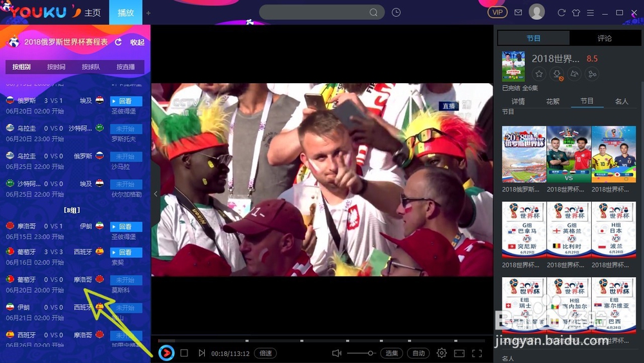
Task: Refresh the World Cup schedule
Action: [x=118, y=42]
